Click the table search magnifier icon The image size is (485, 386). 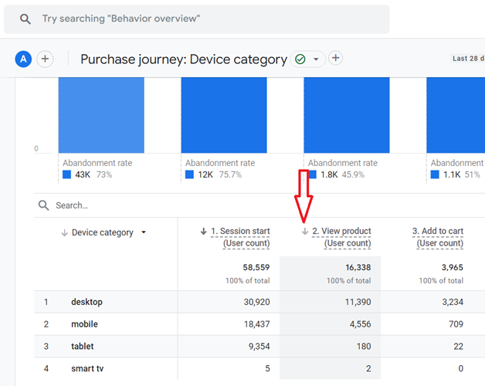tap(44, 205)
